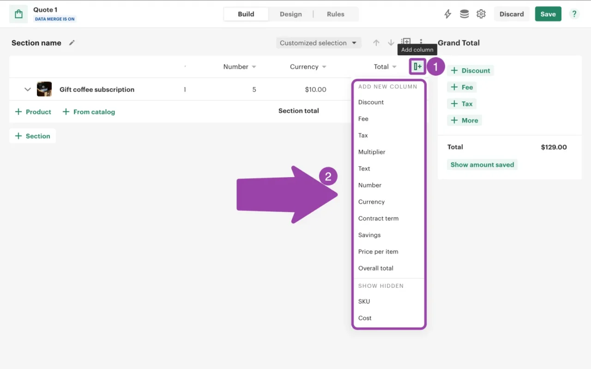This screenshot has height=369, width=591.
Task: Open the Currency column dropdown arrow
Action: pyautogui.click(x=324, y=67)
